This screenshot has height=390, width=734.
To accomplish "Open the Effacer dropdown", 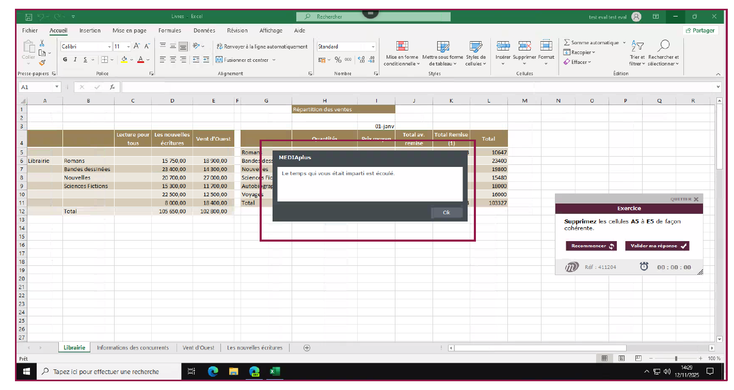I will coord(578,62).
